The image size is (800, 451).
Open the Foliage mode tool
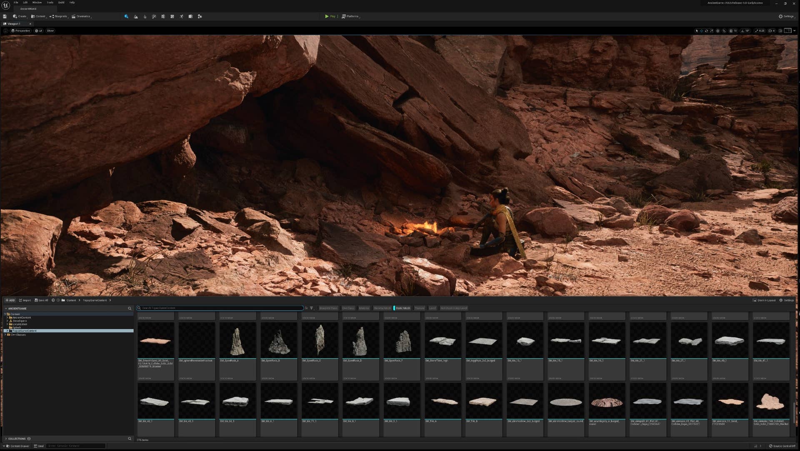pos(145,16)
